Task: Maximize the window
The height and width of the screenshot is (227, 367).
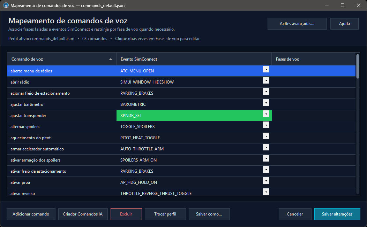Action: coord(343,5)
